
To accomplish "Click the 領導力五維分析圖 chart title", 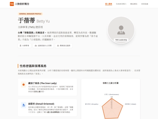I will tap(111, 83).
